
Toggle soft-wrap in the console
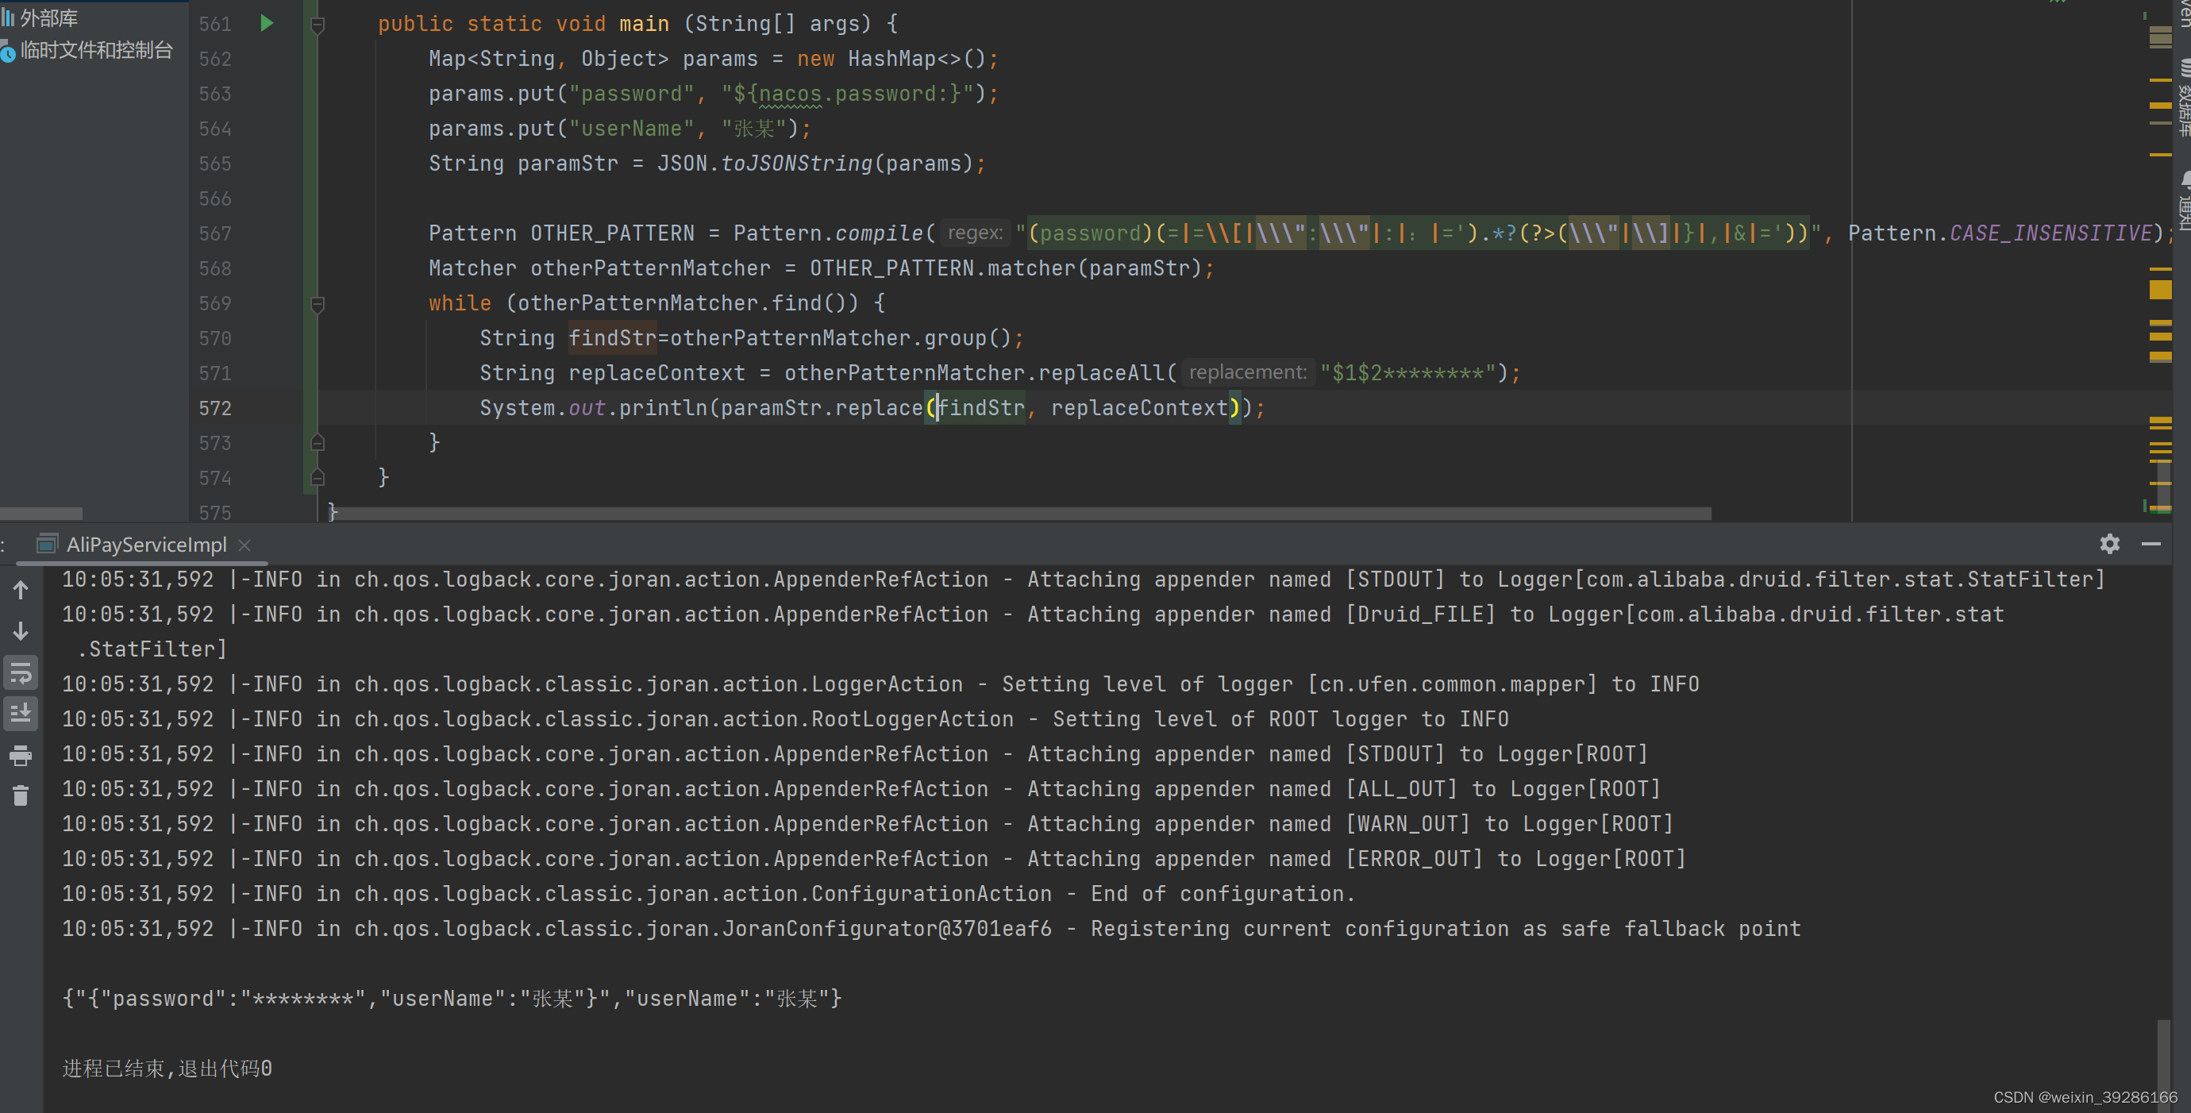[x=21, y=672]
